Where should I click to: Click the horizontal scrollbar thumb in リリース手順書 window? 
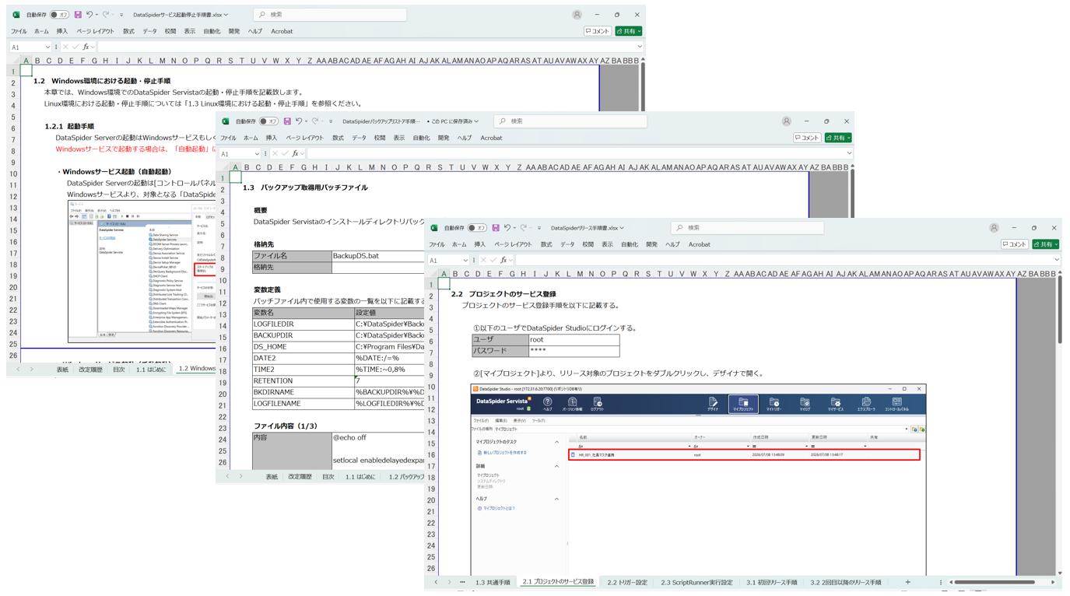[x=995, y=582]
